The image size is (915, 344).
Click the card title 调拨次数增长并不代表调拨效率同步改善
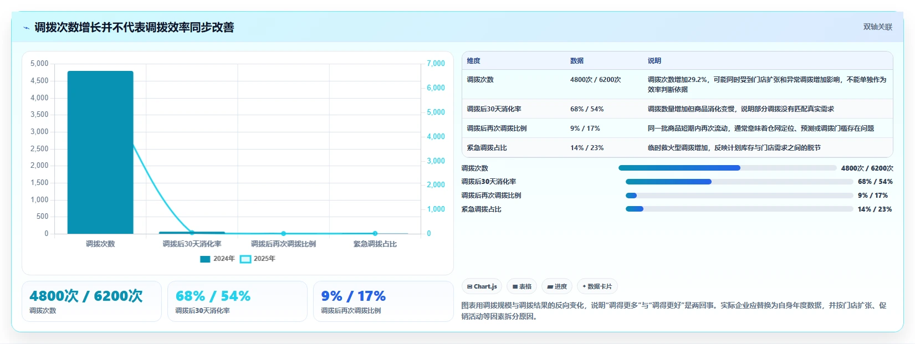click(x=134, y=27)
